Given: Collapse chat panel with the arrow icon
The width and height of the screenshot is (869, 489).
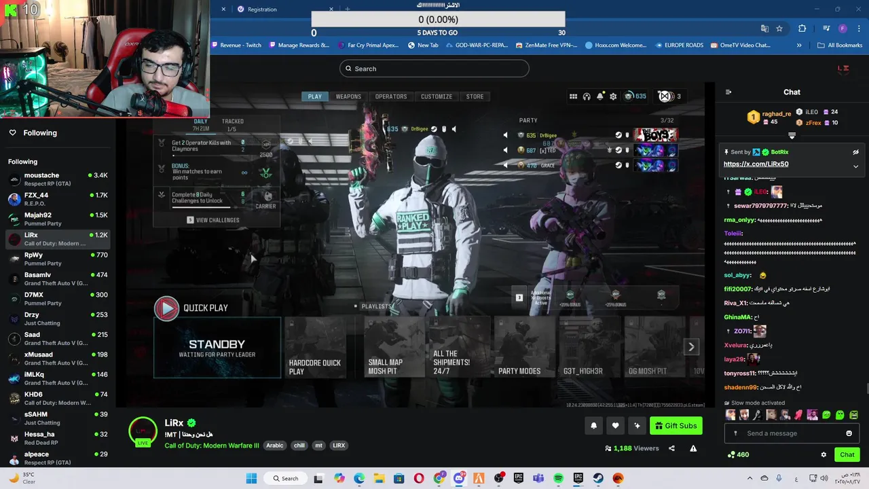Looking at the screenshot, I should coord(728,92).
